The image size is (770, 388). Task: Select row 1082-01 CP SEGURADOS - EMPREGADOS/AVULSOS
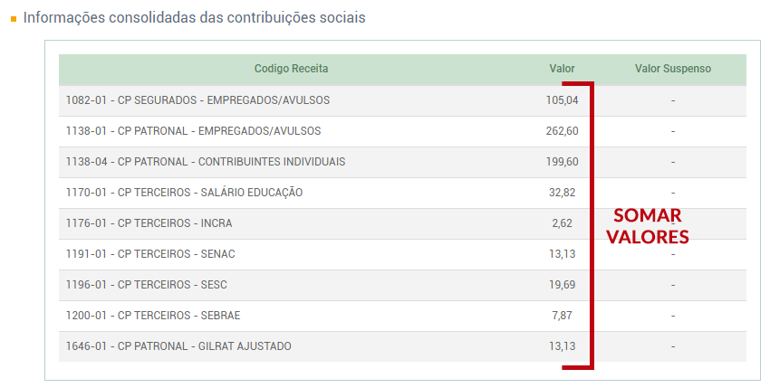click(197, 100)
